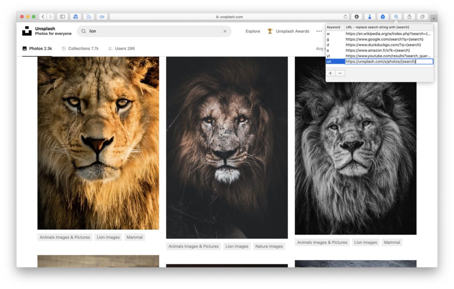Click the Unsplash logo home icon
This screenshot has width=454, height=289.
(27, 31)
